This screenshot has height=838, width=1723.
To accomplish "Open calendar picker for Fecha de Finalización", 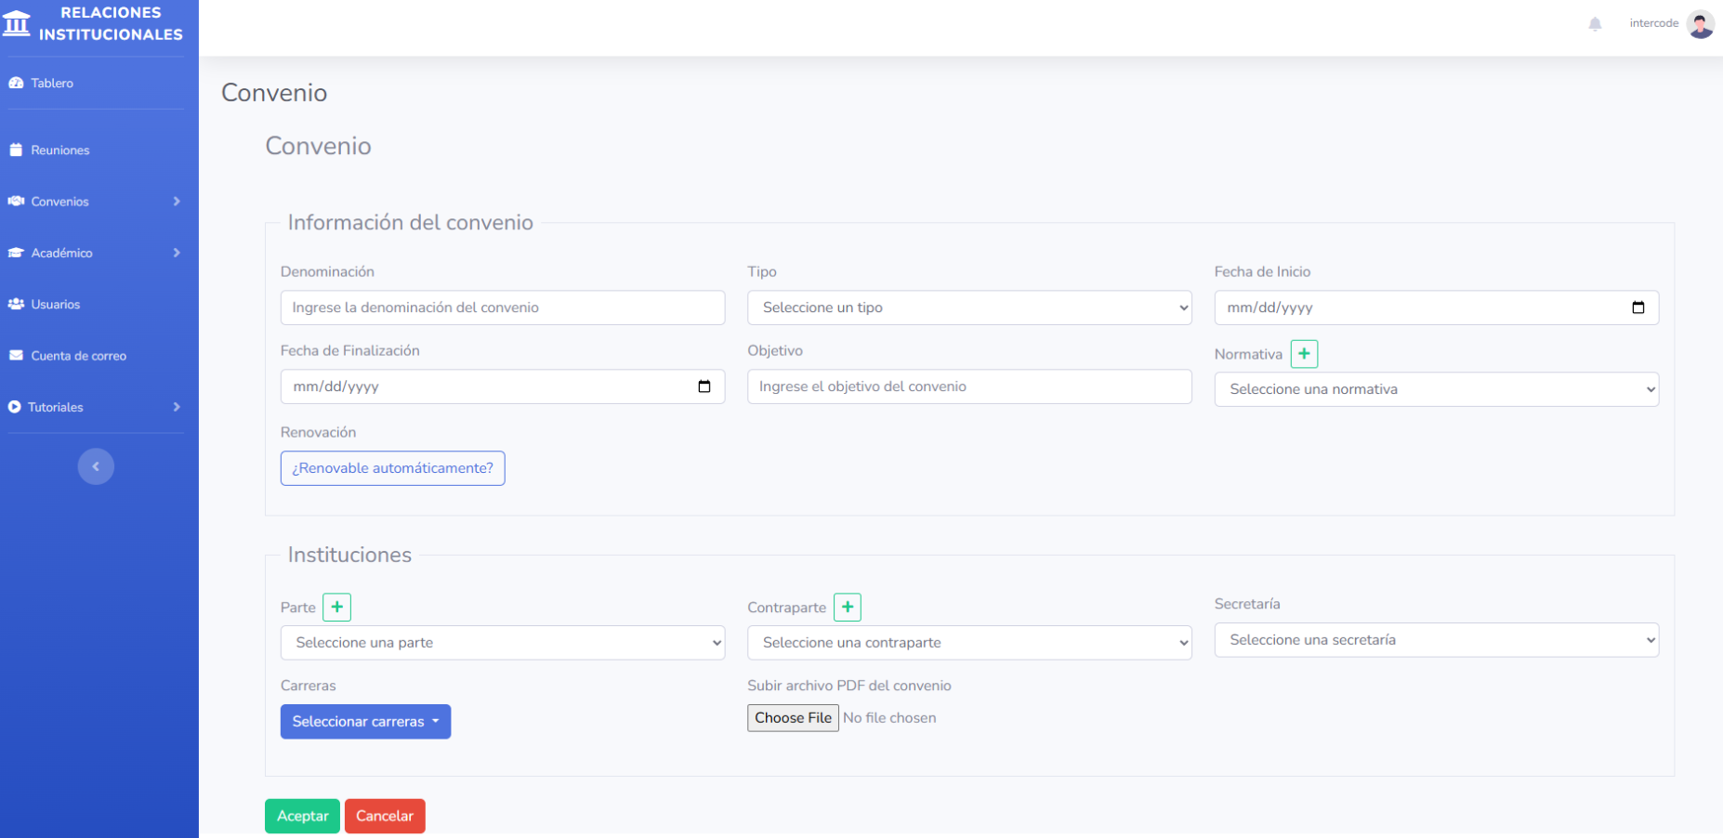I will (704, 386).
